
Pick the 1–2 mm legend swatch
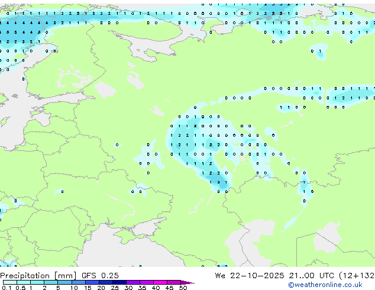coord(37,282)
